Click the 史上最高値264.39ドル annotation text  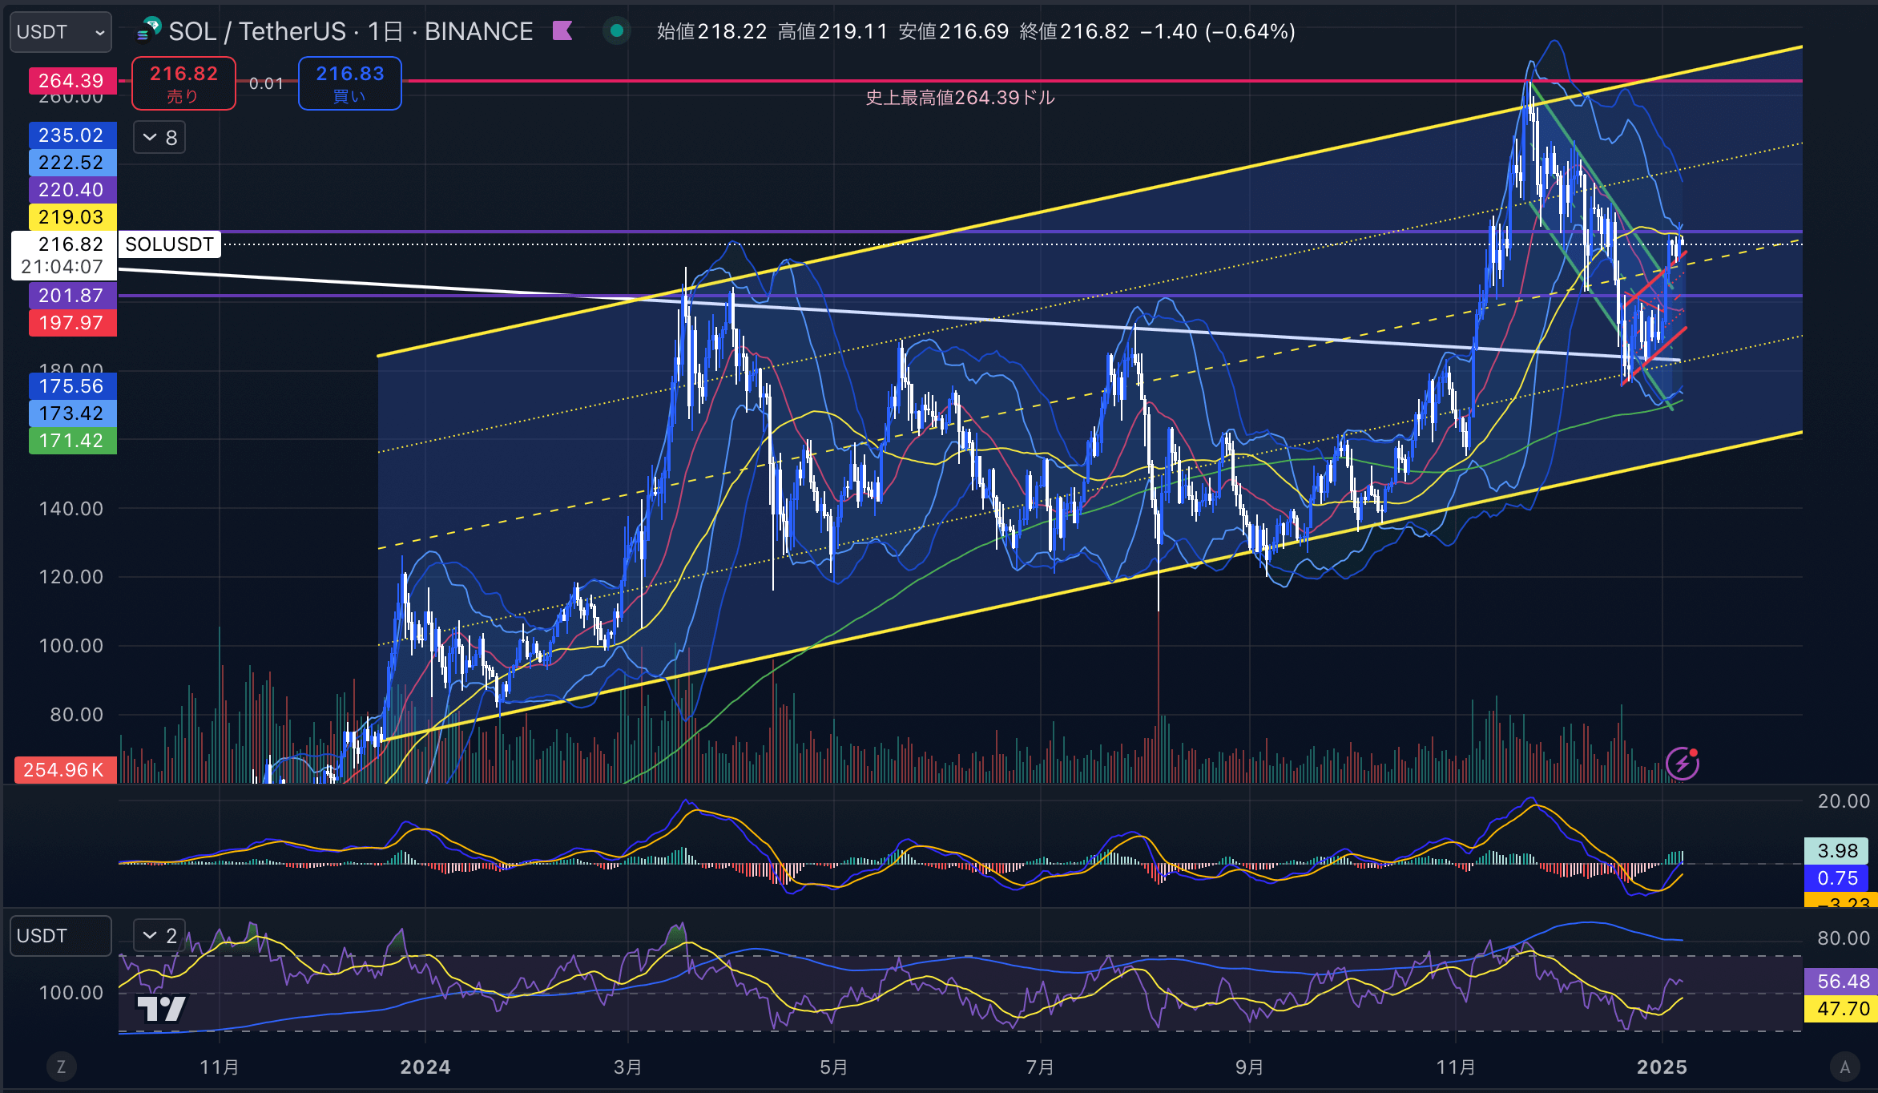click(x=960, y=98)
